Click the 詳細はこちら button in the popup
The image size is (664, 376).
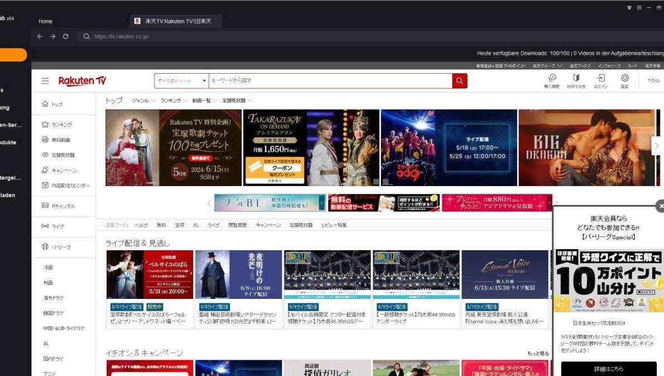pos(608,369)
